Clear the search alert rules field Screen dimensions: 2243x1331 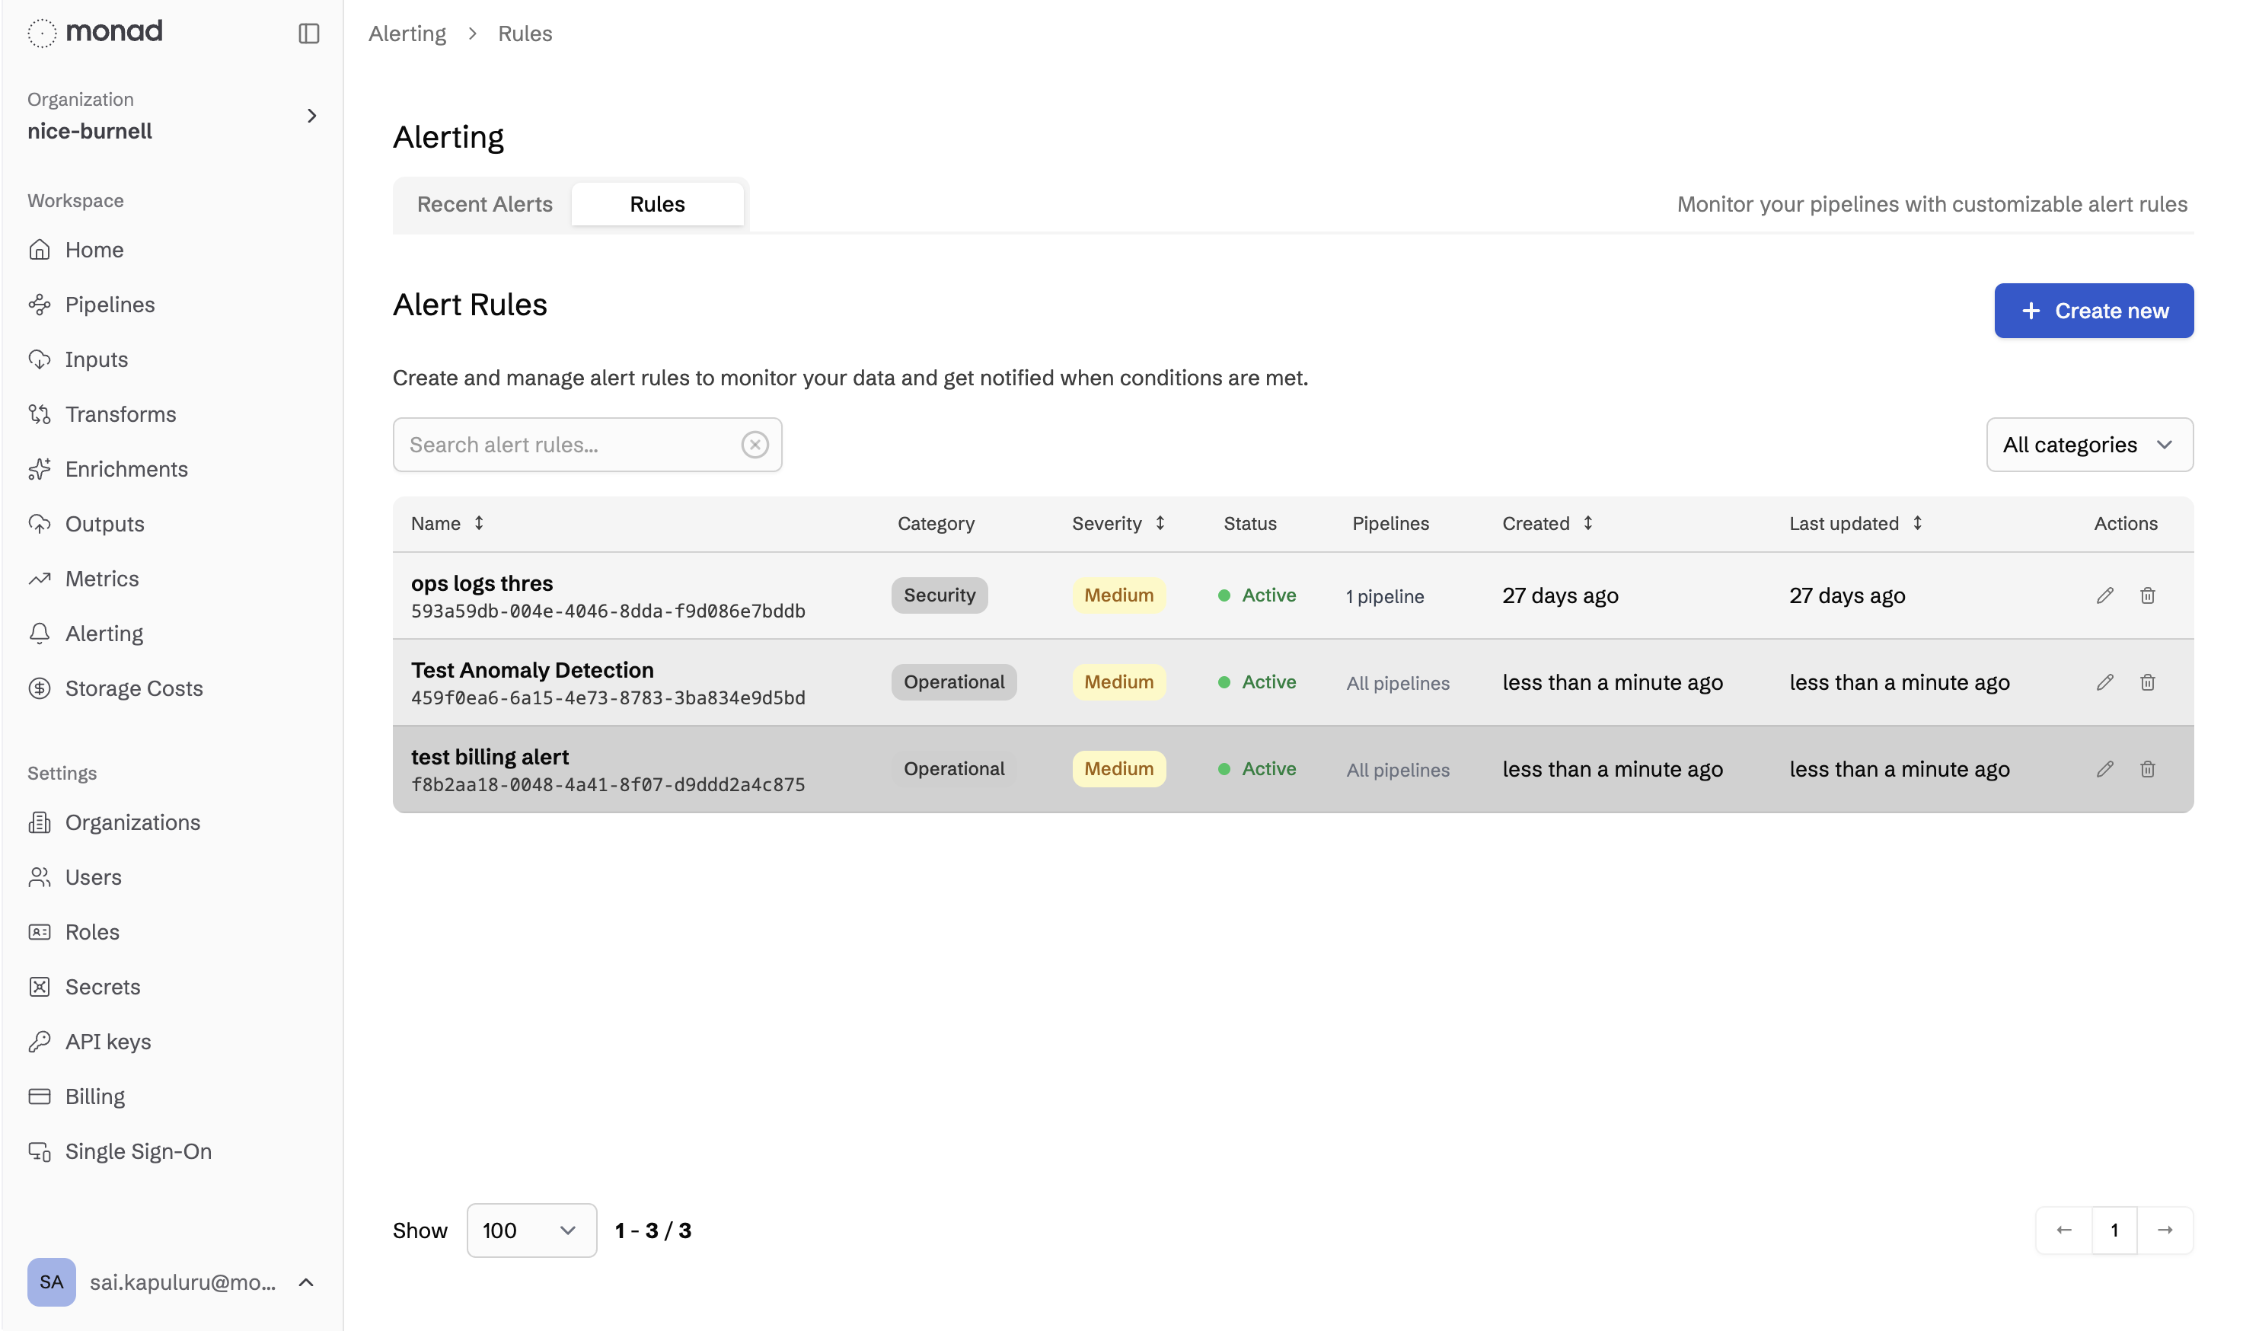click(x=755, y=445)
